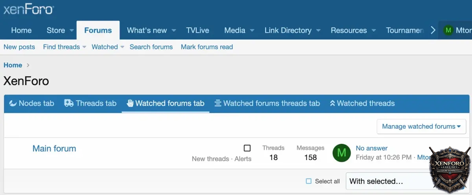Tick the Main forum checkbox
The image size is (472, 195).
coord(247,148)
